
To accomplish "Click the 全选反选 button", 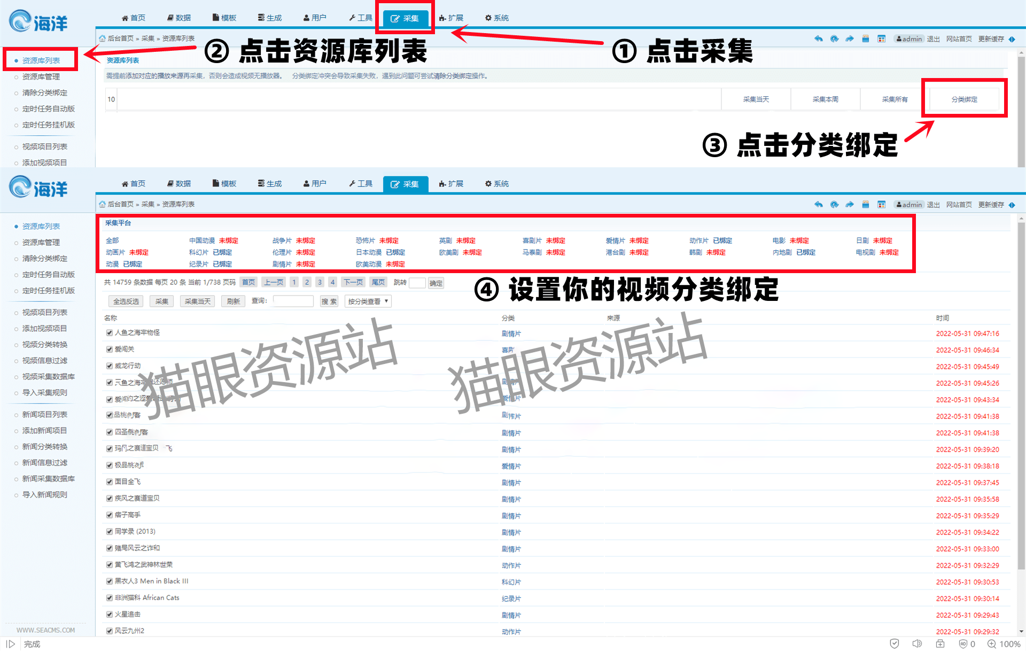I will [126, 301].
